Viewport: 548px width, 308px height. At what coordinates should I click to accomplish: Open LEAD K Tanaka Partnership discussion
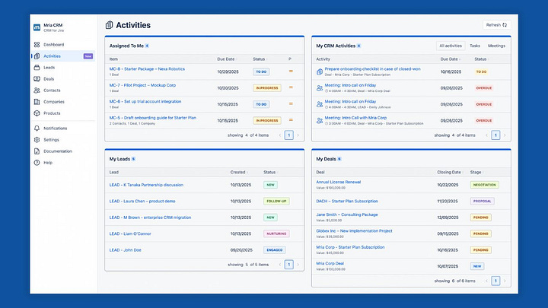coord(146,185)
